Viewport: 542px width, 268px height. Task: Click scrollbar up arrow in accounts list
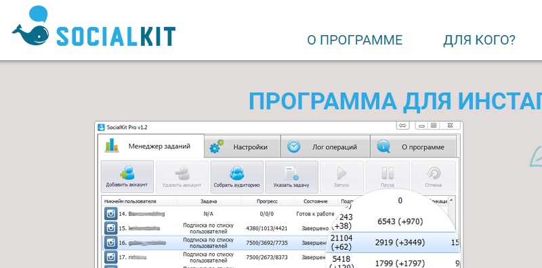click(x=451, y=200)
